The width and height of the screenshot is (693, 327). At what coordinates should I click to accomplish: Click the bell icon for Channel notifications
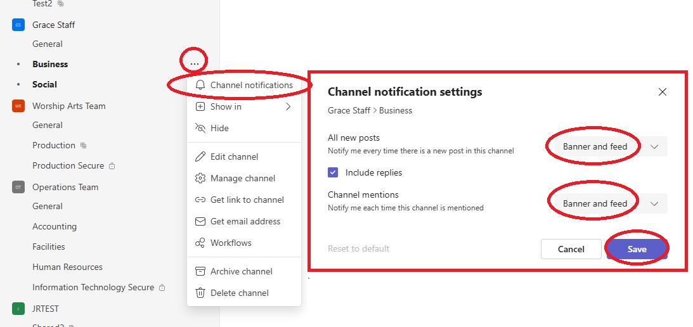tap(200, 85)
